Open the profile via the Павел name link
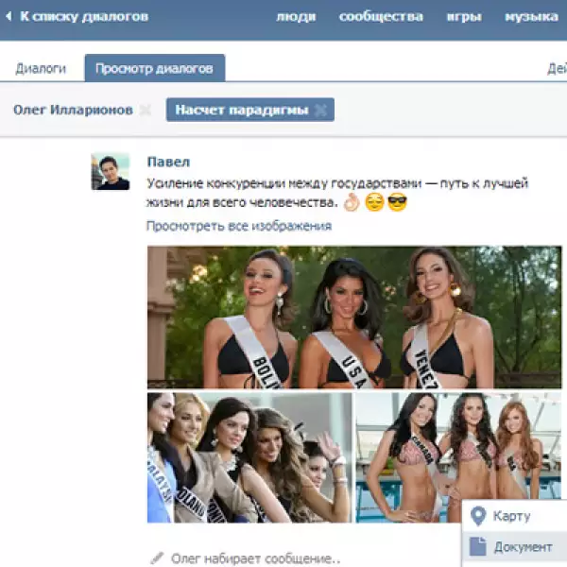The image size is (567, 567). click(x=168, y=162)
